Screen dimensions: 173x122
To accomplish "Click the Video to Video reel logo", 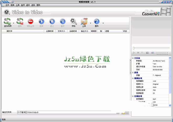I will click(x=7, y=12).
